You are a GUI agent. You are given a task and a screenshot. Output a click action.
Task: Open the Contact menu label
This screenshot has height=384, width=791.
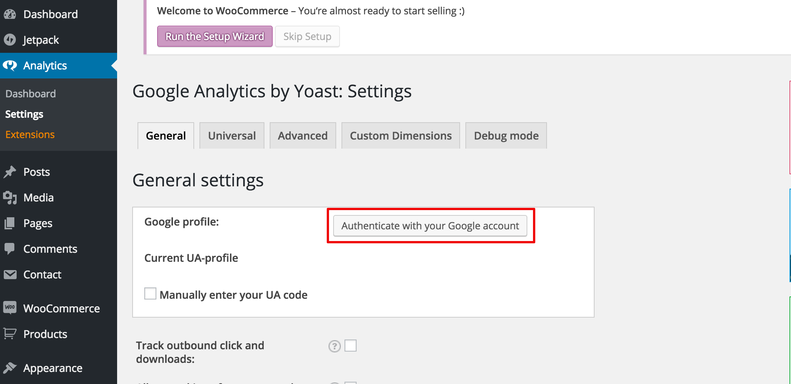[42, 275]
